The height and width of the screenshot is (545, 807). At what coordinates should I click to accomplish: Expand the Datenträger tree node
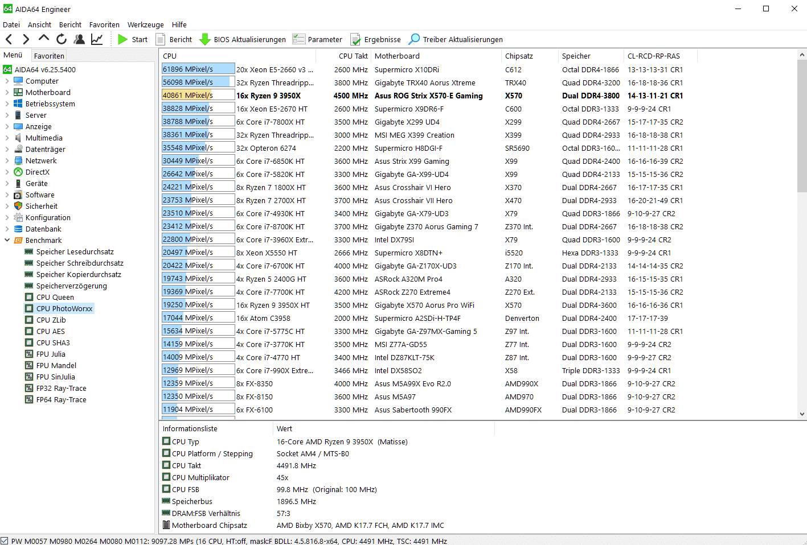click(7, 149)
